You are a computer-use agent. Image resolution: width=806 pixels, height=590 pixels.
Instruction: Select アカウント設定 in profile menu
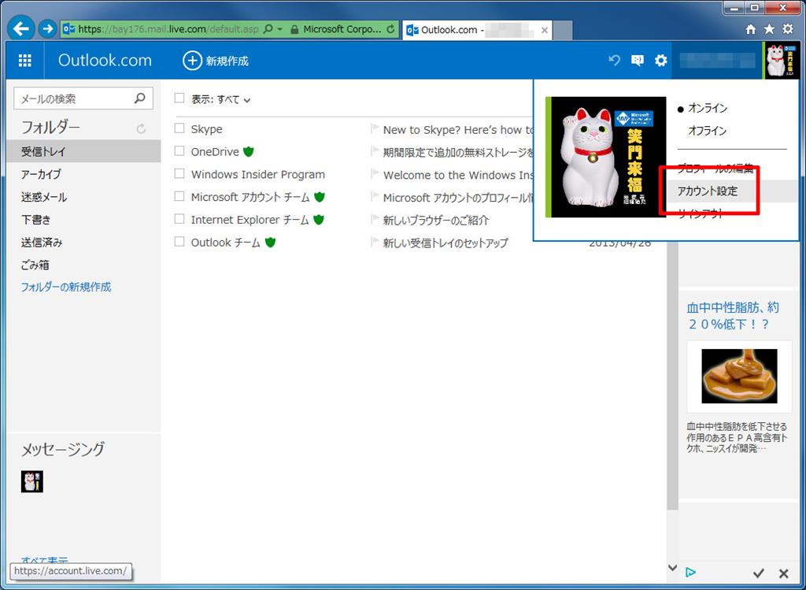[x=708, y=191]
